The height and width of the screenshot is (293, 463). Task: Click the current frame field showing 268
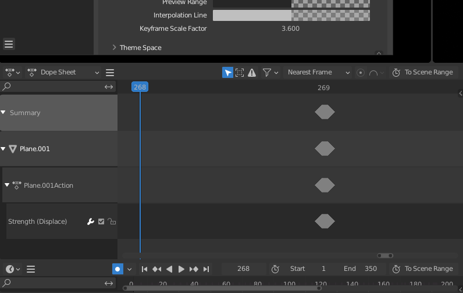[x=244, y=269]
